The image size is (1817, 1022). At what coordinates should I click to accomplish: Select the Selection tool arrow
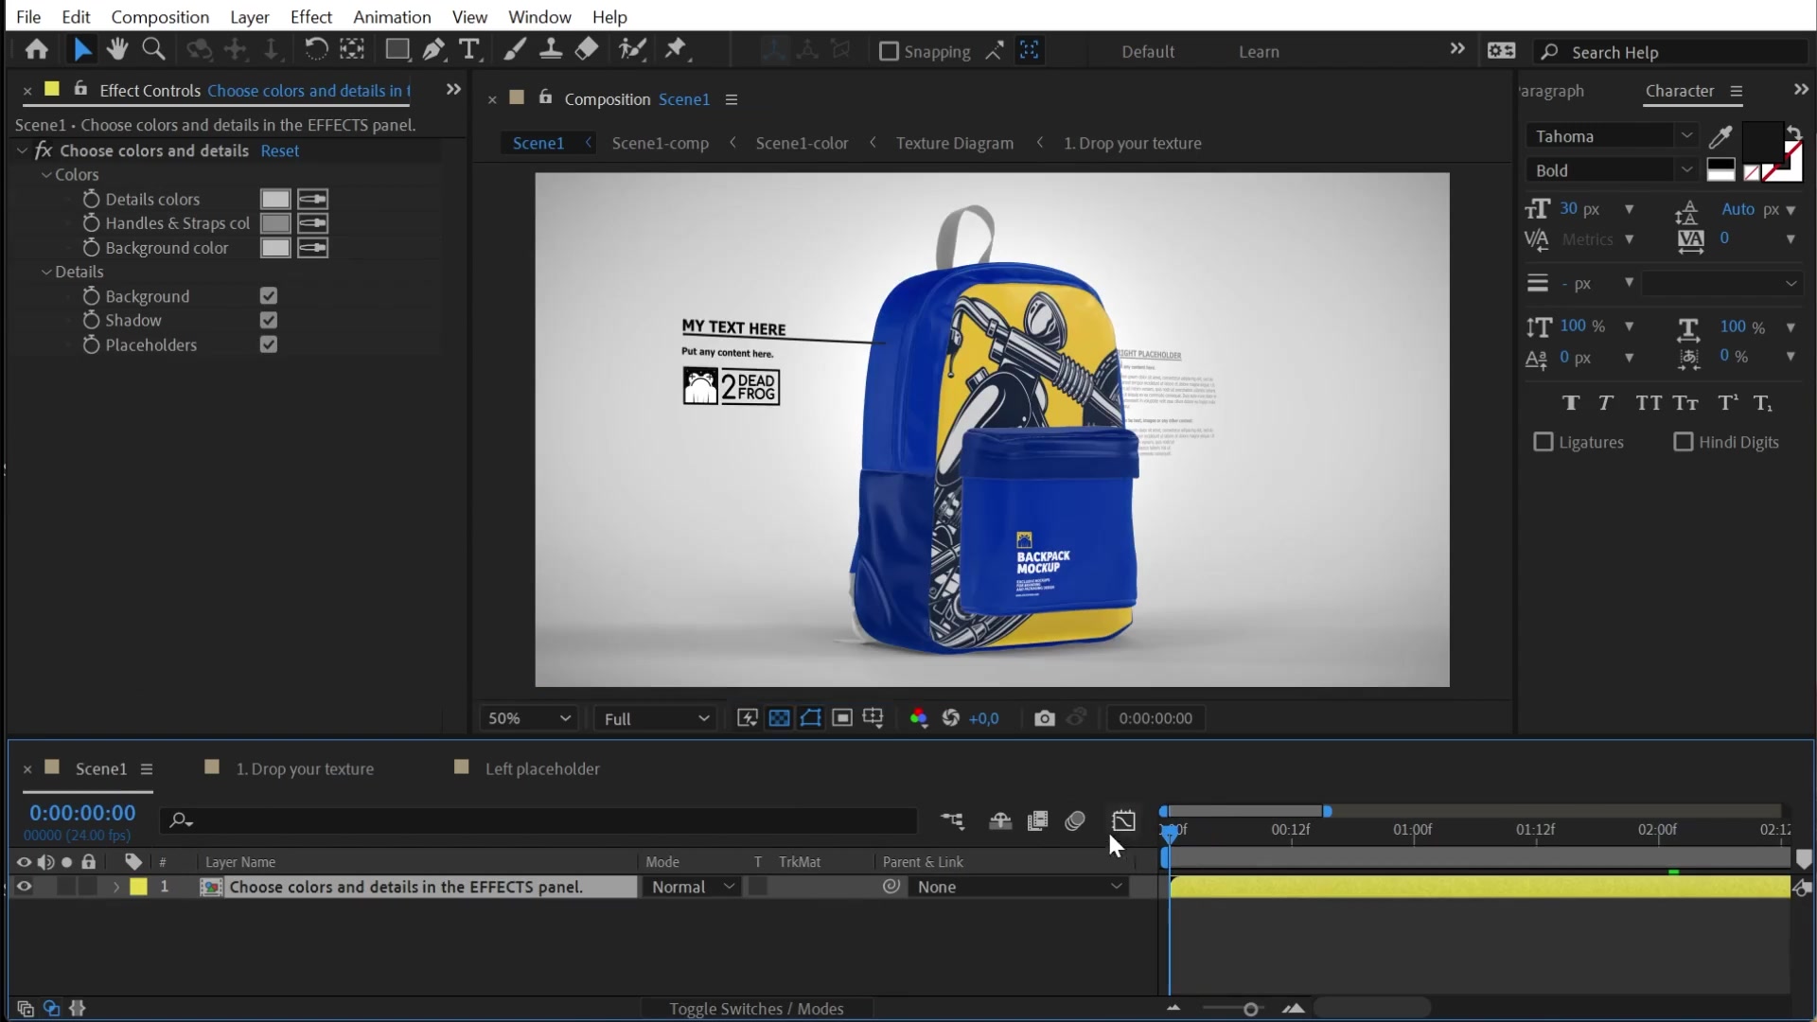coord(79,50)
